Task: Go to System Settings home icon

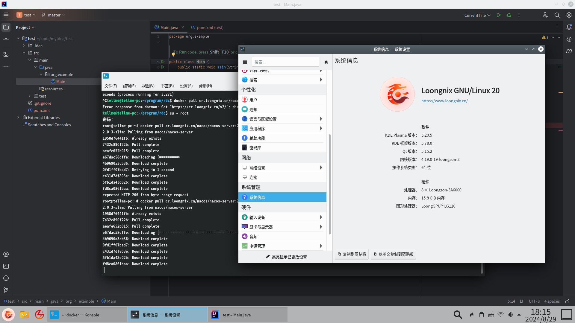Action: [326, 62]
